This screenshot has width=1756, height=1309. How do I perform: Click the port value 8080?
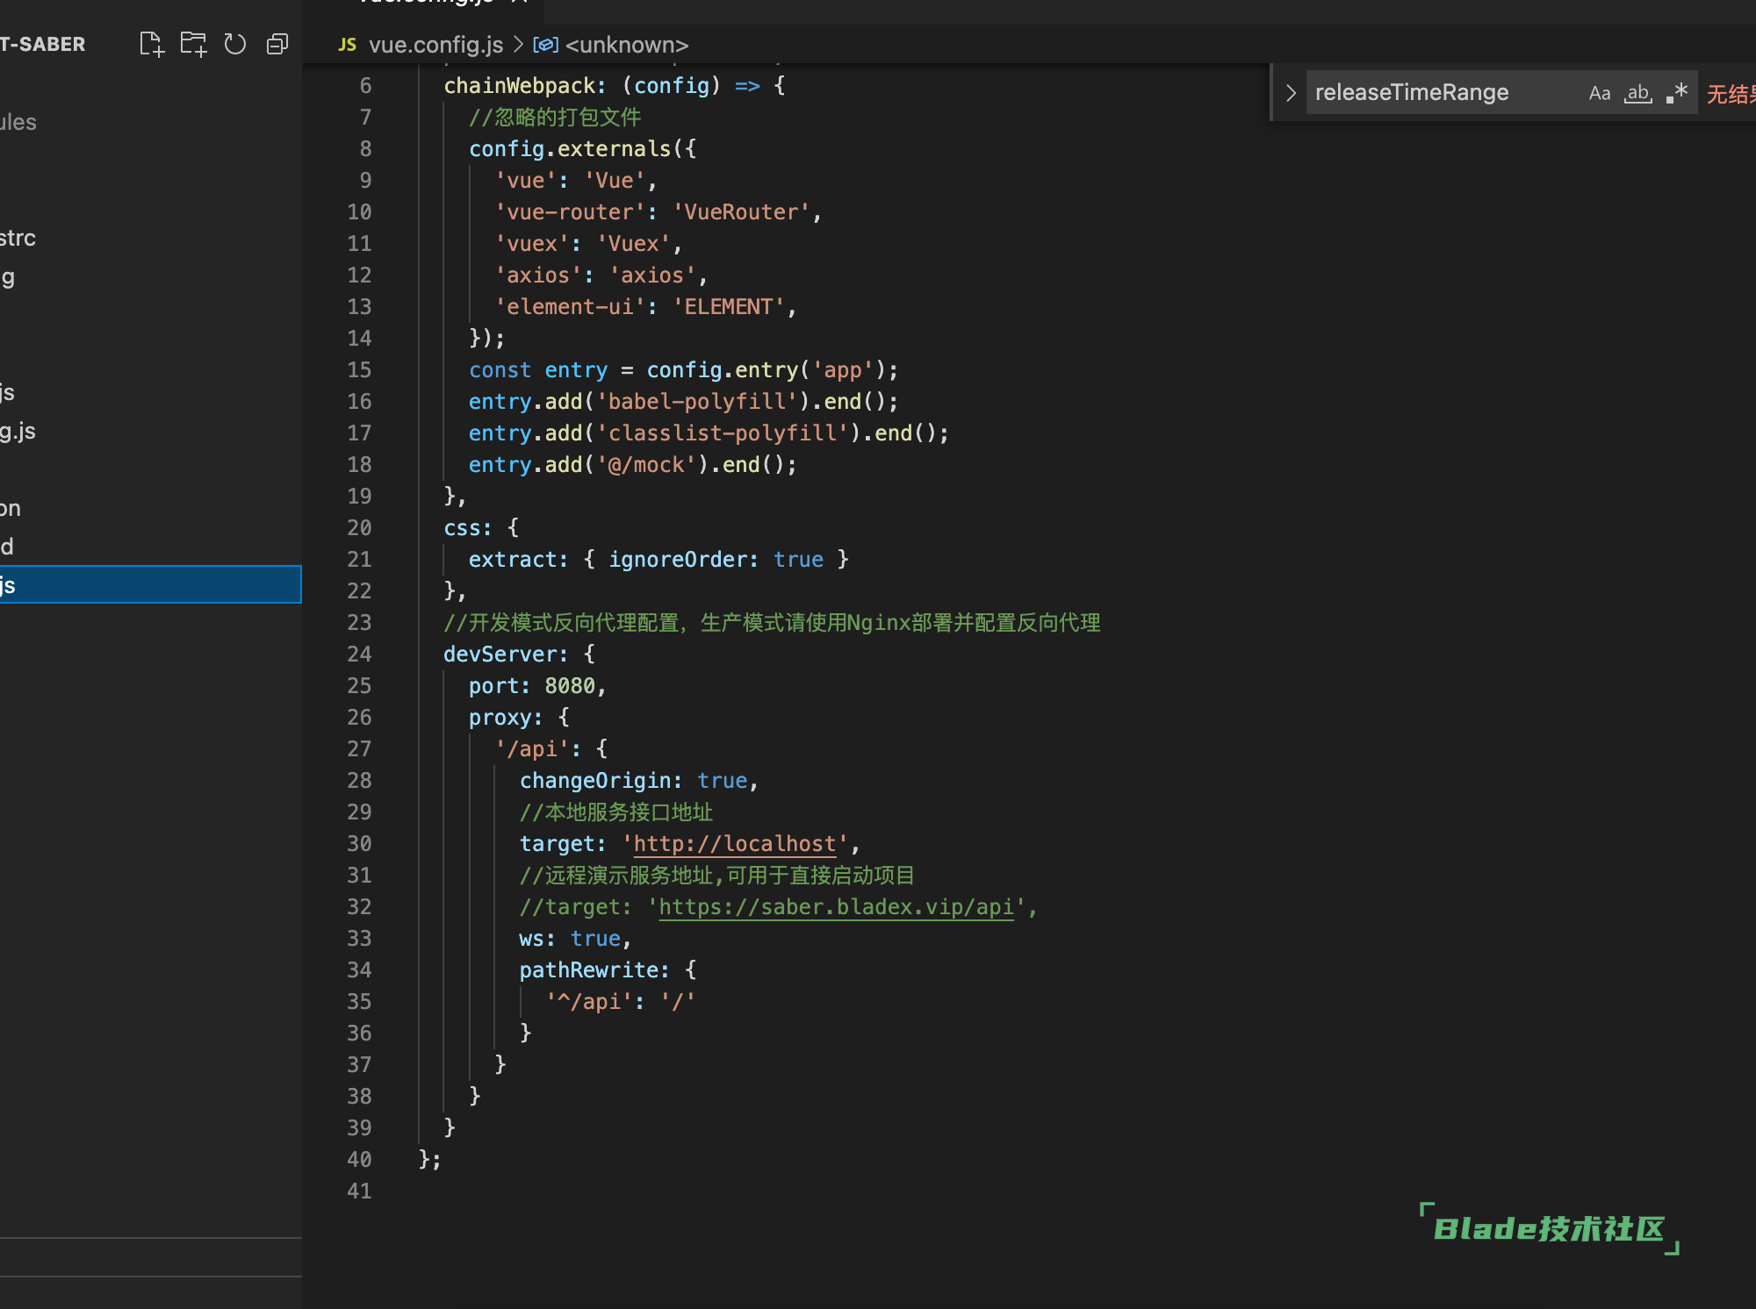[x=569, y=686]
